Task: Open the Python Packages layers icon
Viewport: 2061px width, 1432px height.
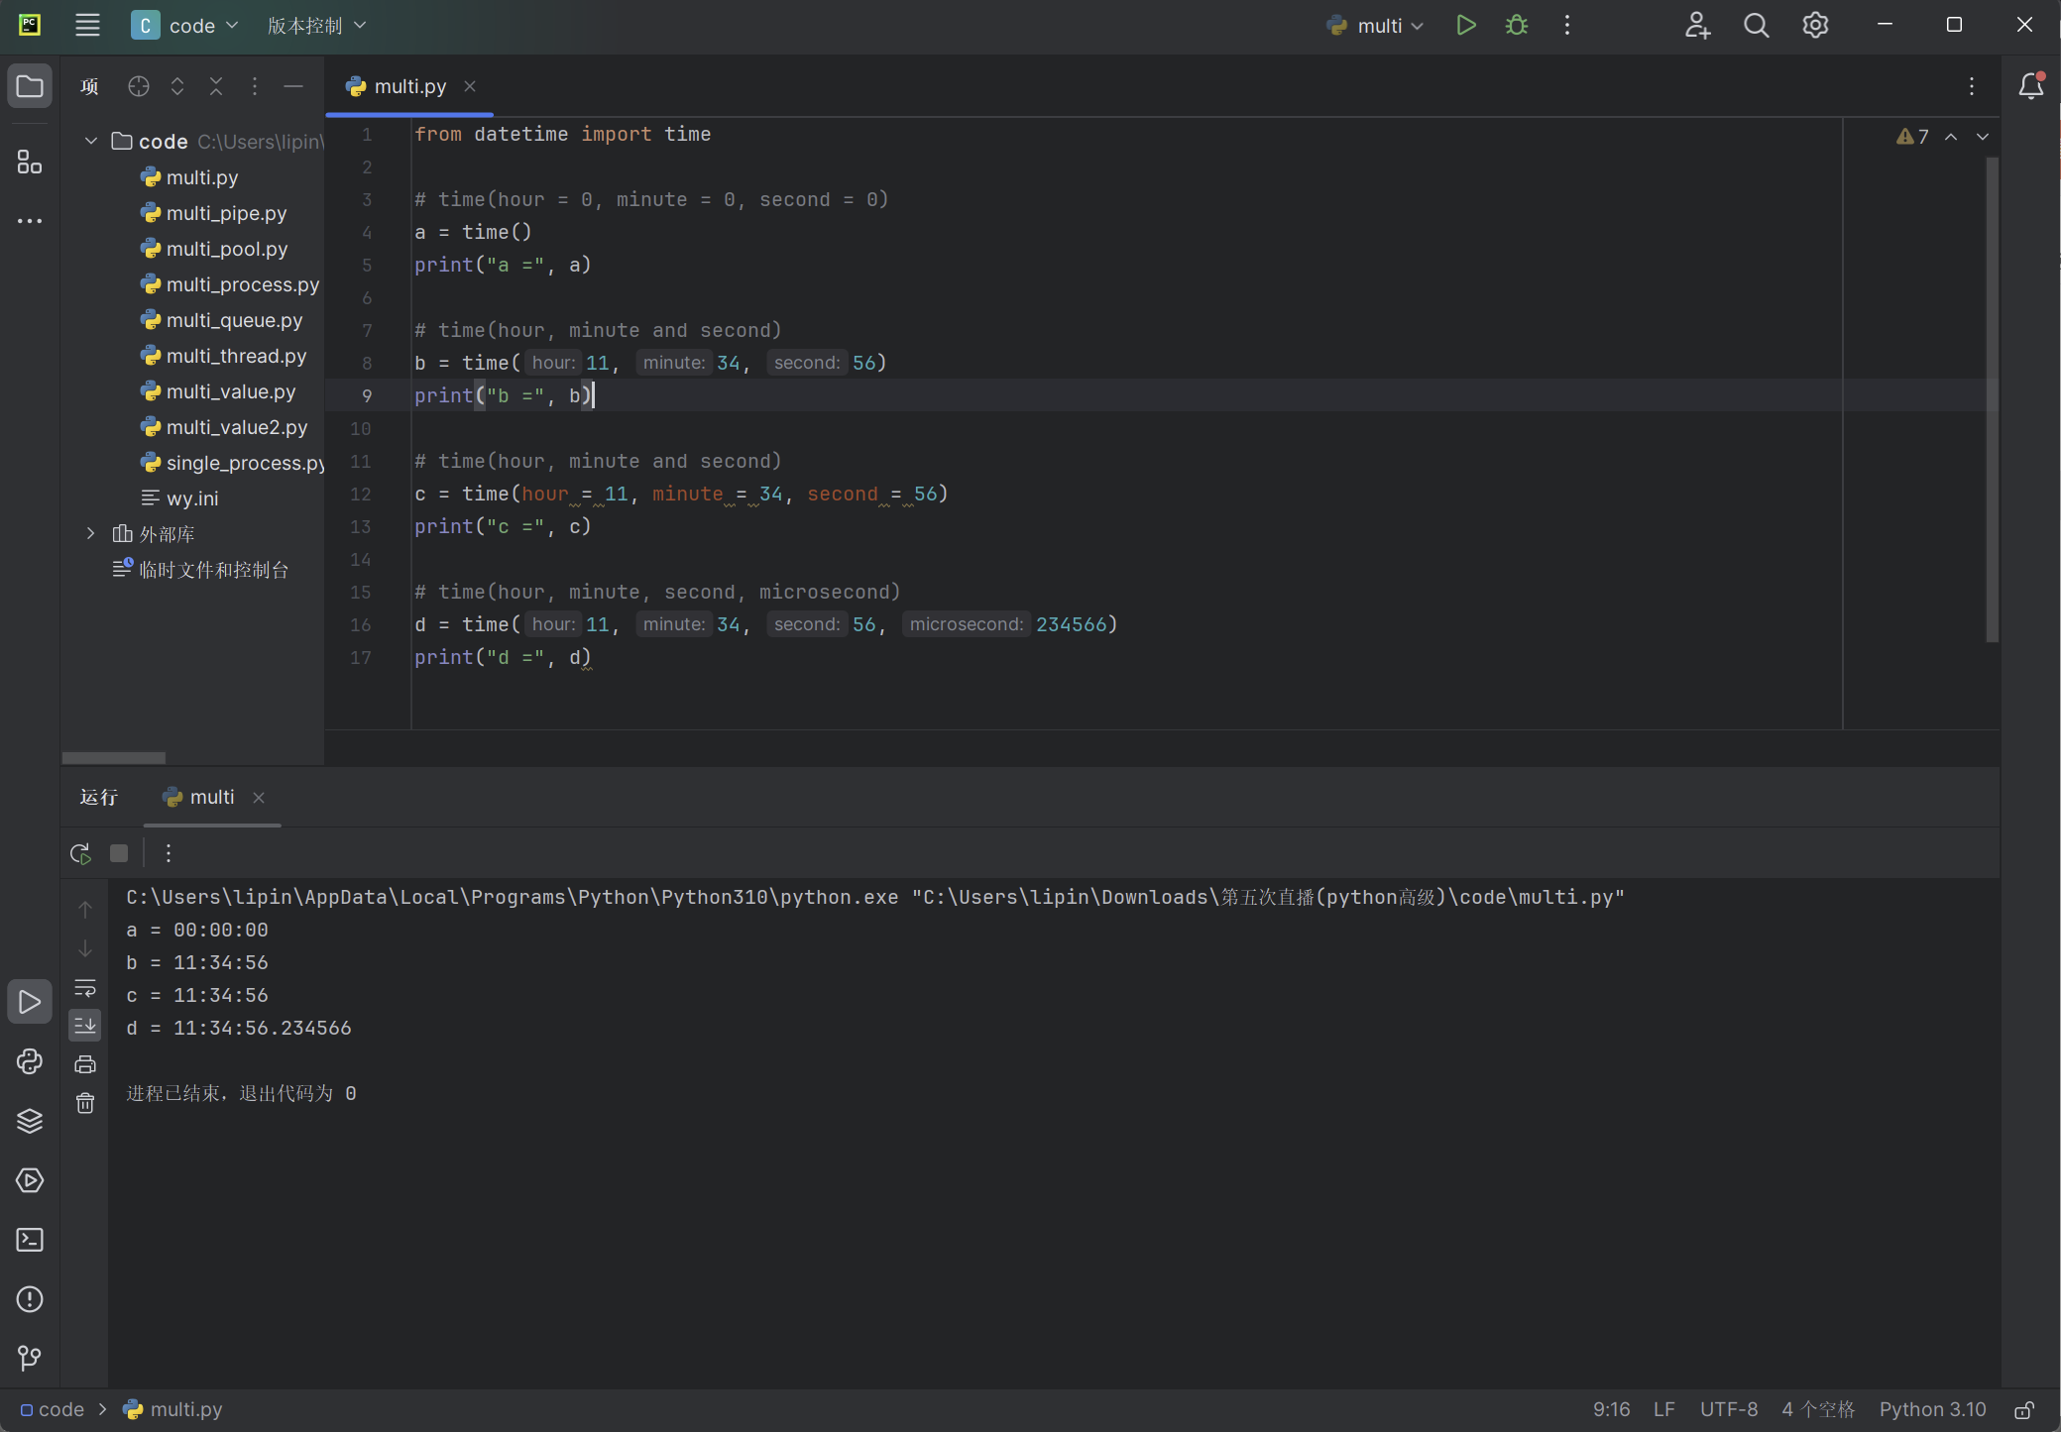Action: [x=30, y=1121]
